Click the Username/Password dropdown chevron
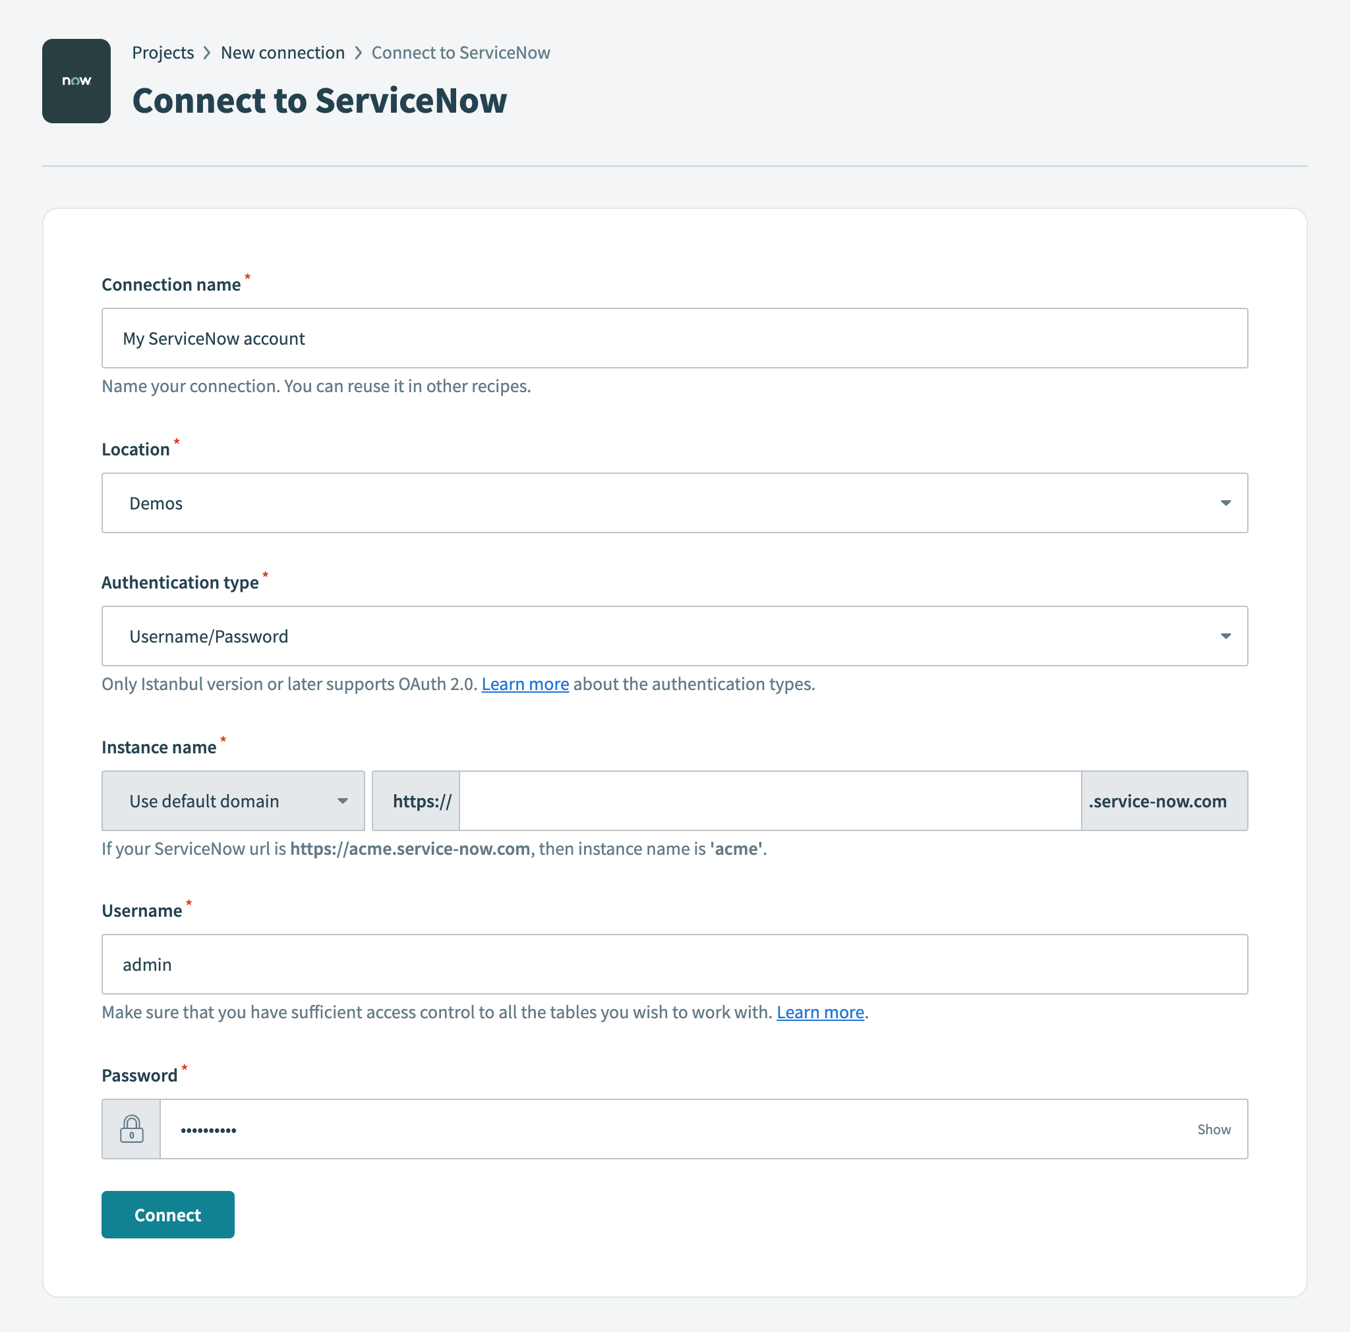 pyautogui.click(x=1225, y=635)
